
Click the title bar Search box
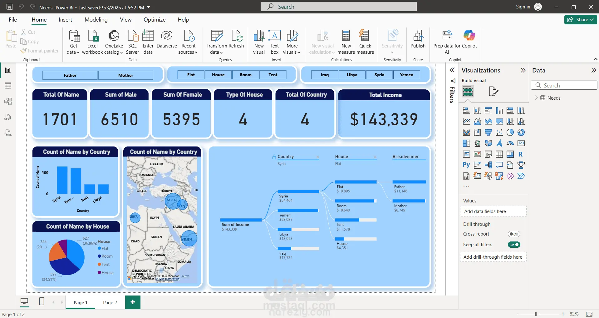pos(338,7)
